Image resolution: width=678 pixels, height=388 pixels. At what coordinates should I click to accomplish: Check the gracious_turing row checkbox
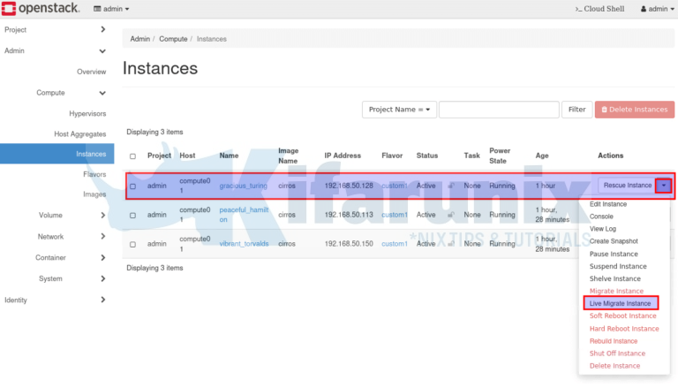[132, 186]
